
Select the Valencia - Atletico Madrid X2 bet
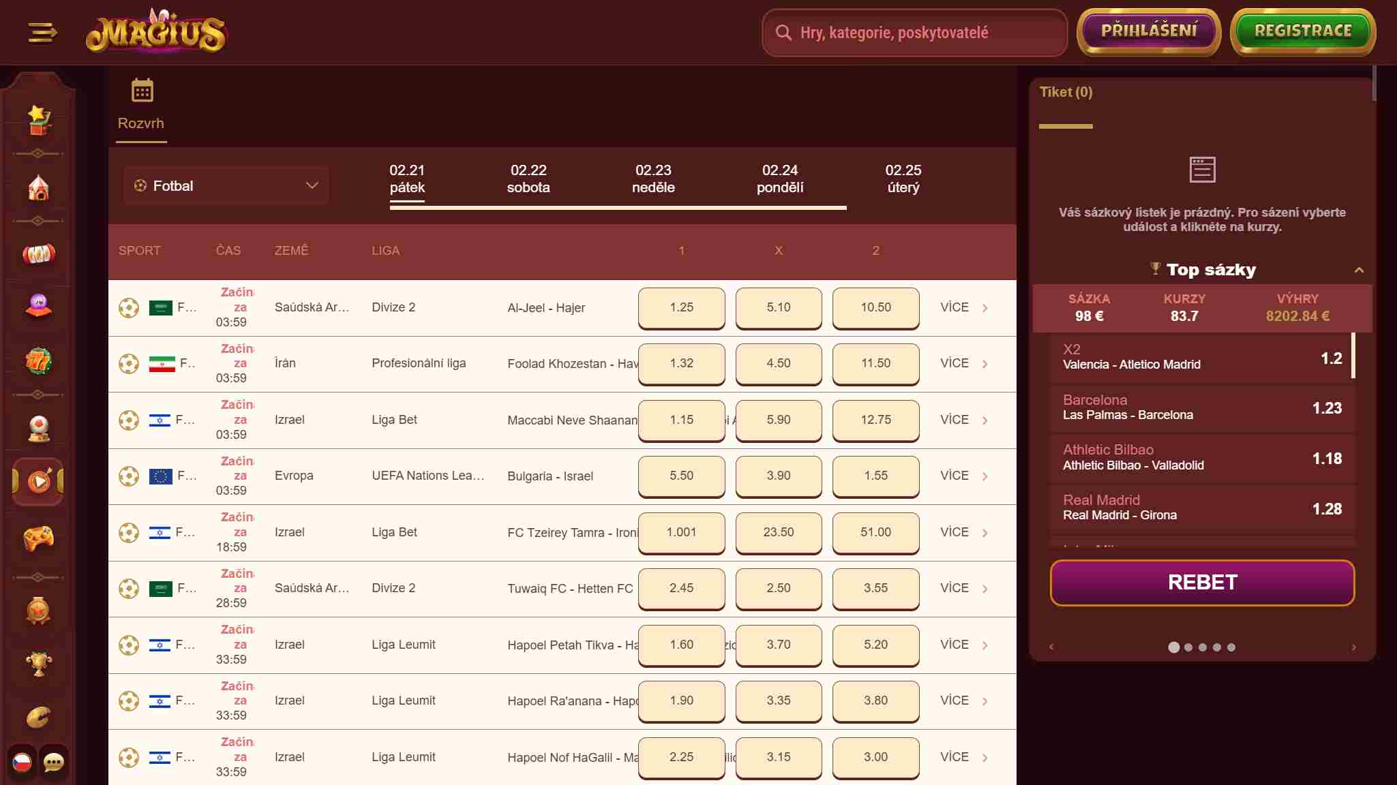[1202, 357]
